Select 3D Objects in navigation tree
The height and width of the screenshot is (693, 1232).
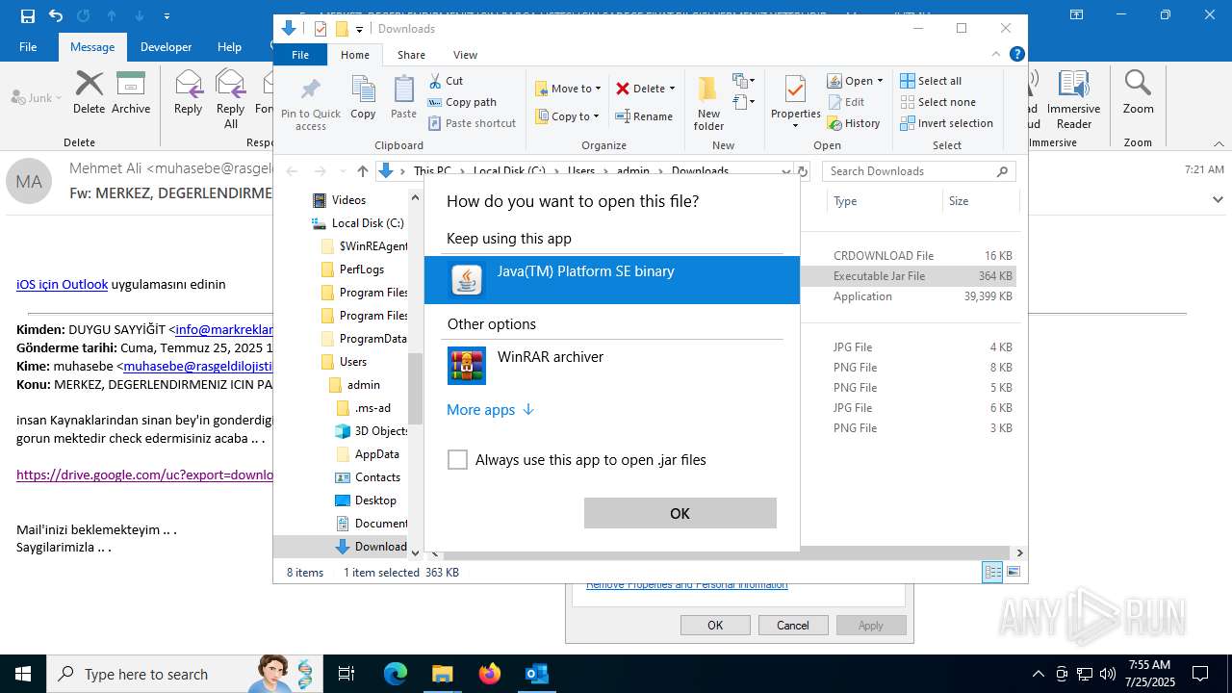pyautogui.click(x=372, y=431)
